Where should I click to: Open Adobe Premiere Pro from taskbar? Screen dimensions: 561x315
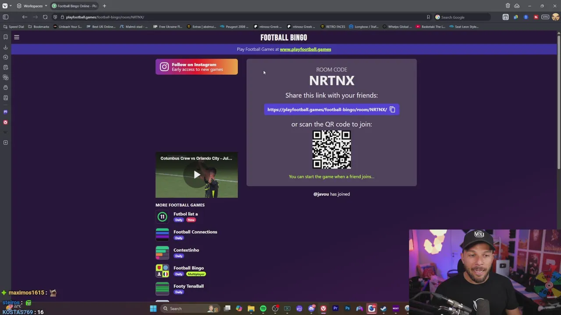tap(335, 308)
